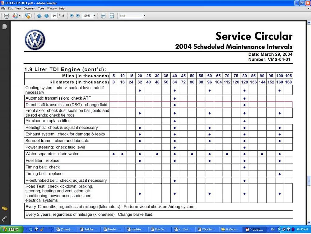This screenshot has height=234, width=311.
Task: Click the Windows Start button
Action: coord(11,229)
